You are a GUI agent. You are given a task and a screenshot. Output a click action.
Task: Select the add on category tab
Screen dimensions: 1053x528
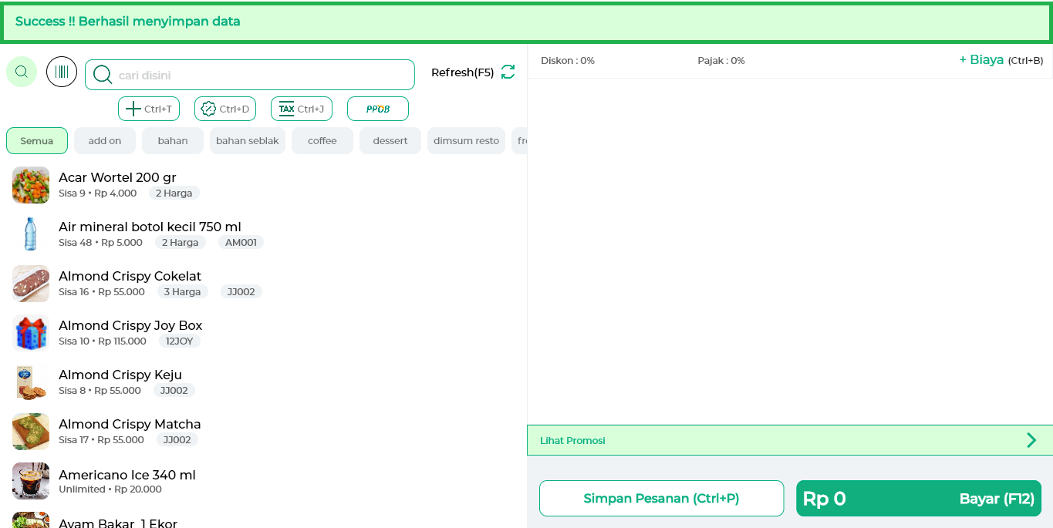click(105, 141)
